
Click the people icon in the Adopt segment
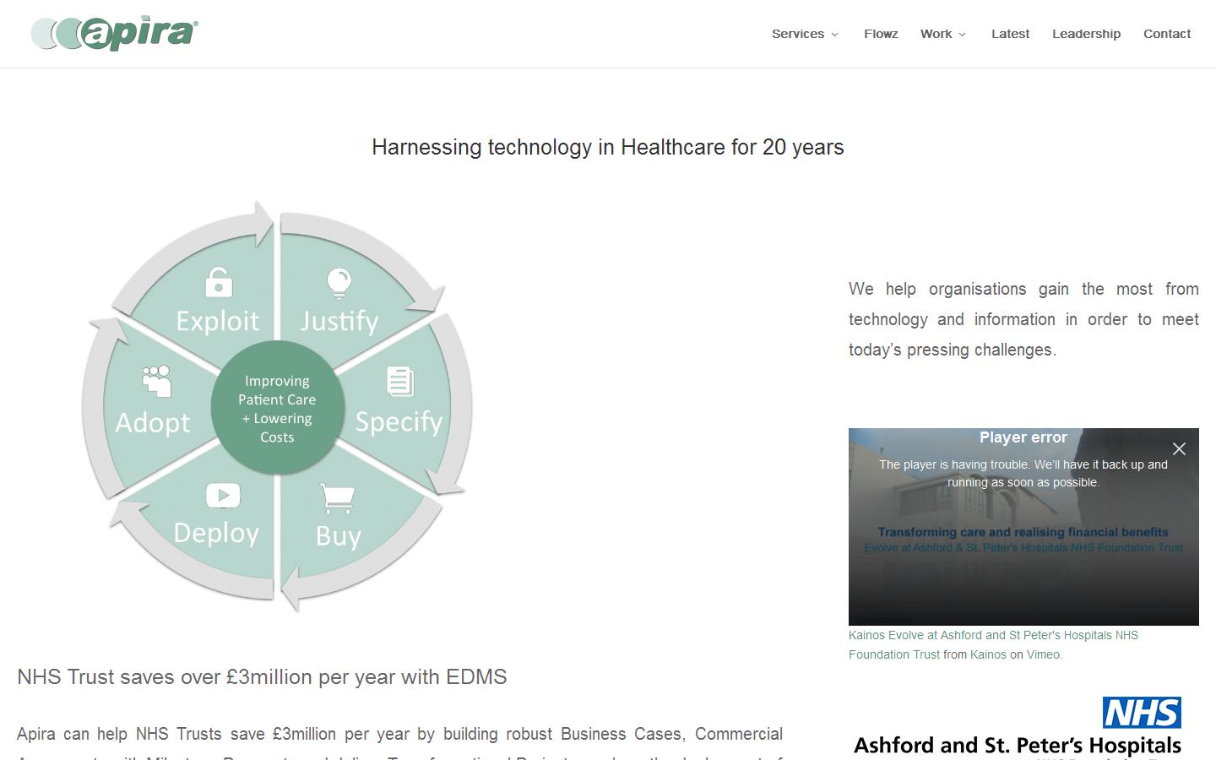pyautogui.click(x=155, y=382)
